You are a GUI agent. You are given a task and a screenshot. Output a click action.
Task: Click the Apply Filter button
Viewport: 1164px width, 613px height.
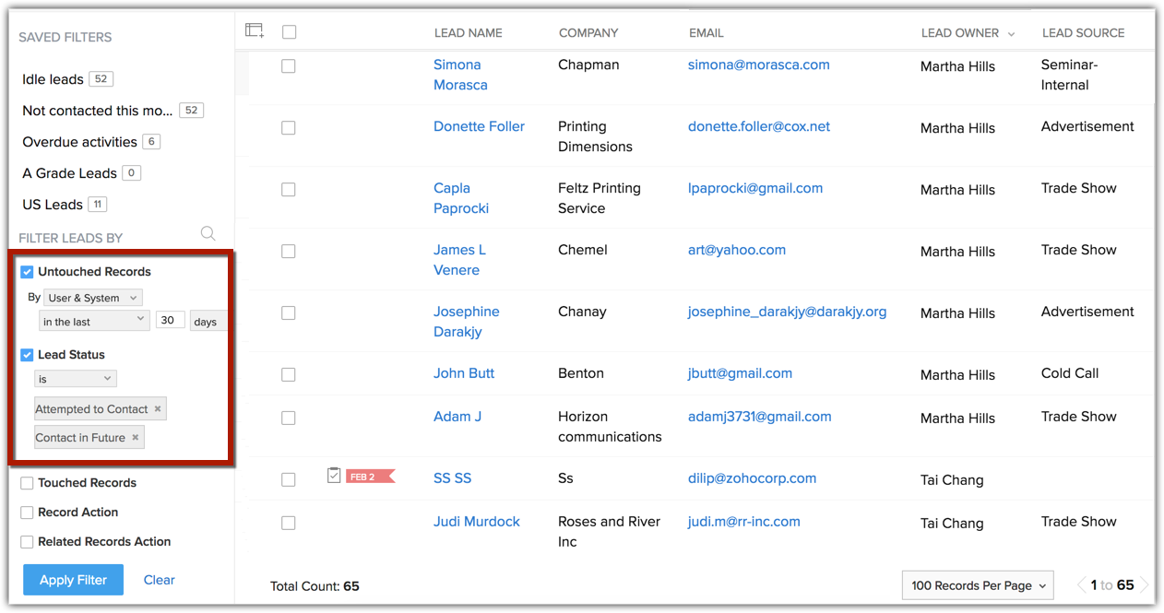(x=73, y=580)
